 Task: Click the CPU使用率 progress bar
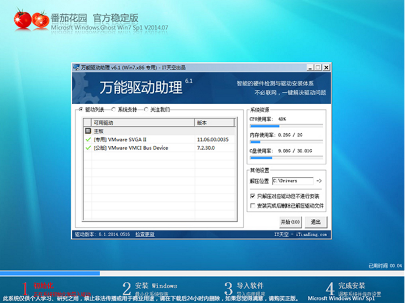(x=286, y=126)
